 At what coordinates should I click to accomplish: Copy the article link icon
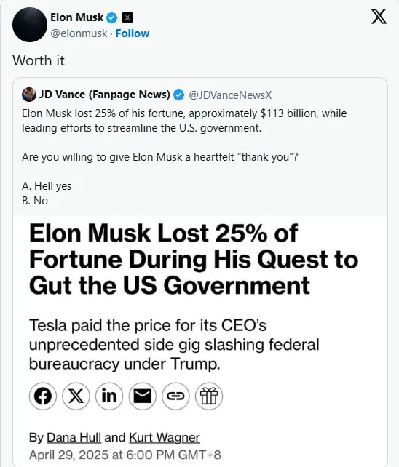[175, 396]
